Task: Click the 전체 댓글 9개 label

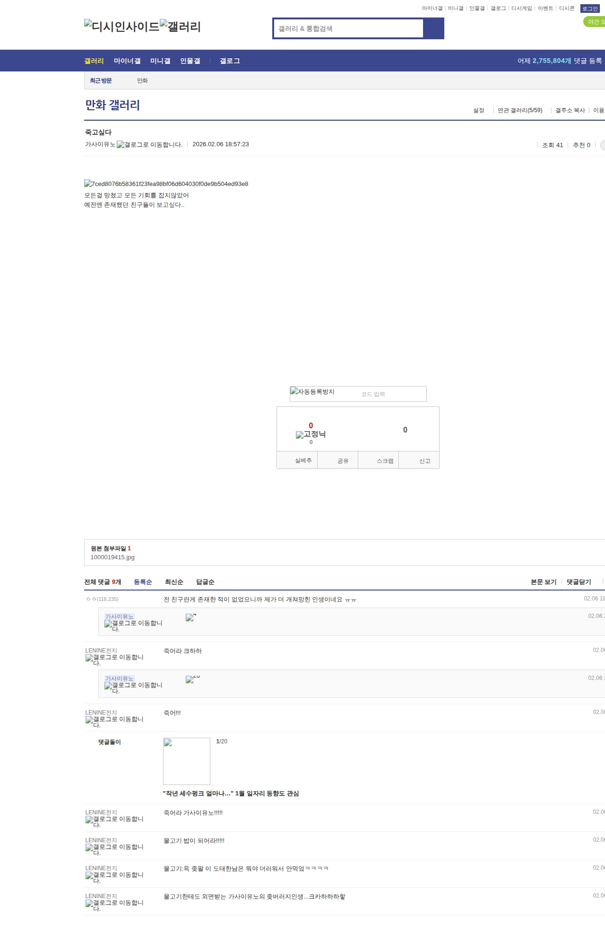Action: (x=103, y=582)
